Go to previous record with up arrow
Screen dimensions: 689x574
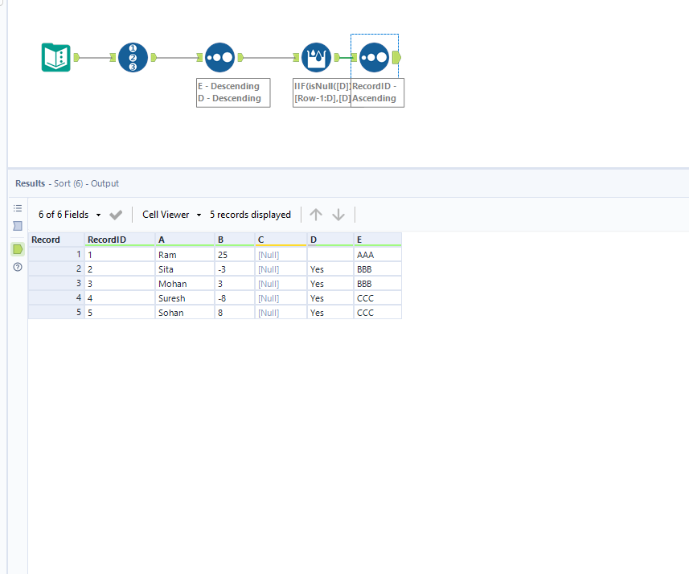click(x=315, y=215)
